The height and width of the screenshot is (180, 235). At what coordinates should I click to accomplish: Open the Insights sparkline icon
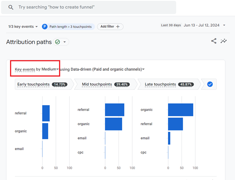coord(223,41)
